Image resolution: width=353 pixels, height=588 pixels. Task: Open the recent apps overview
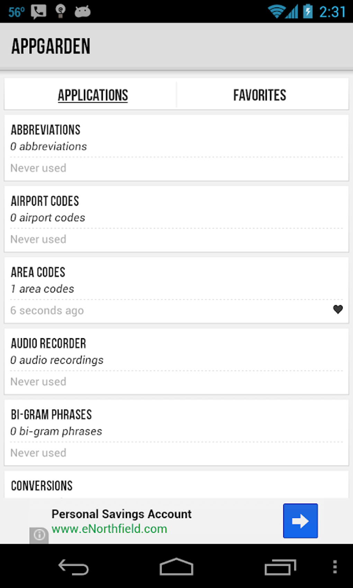click(x=280, y=567)
